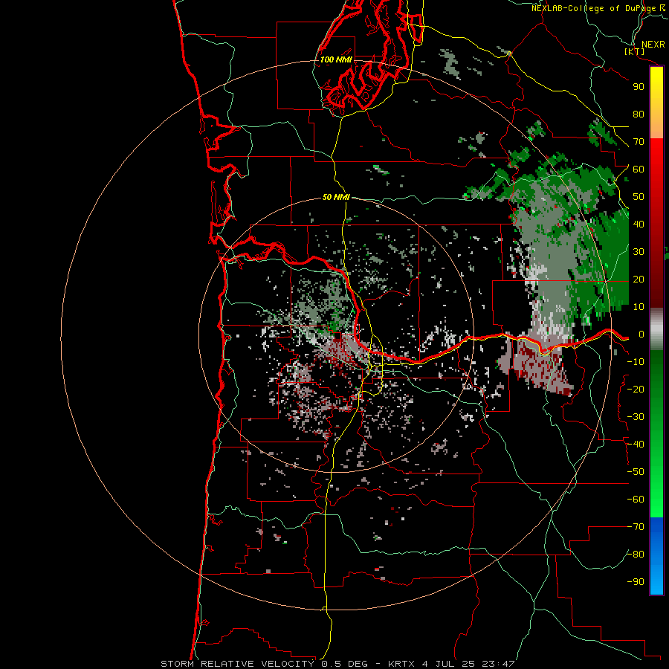Click the -10 value on the velocity scale

pyautogui.click(x=636, y=362)
